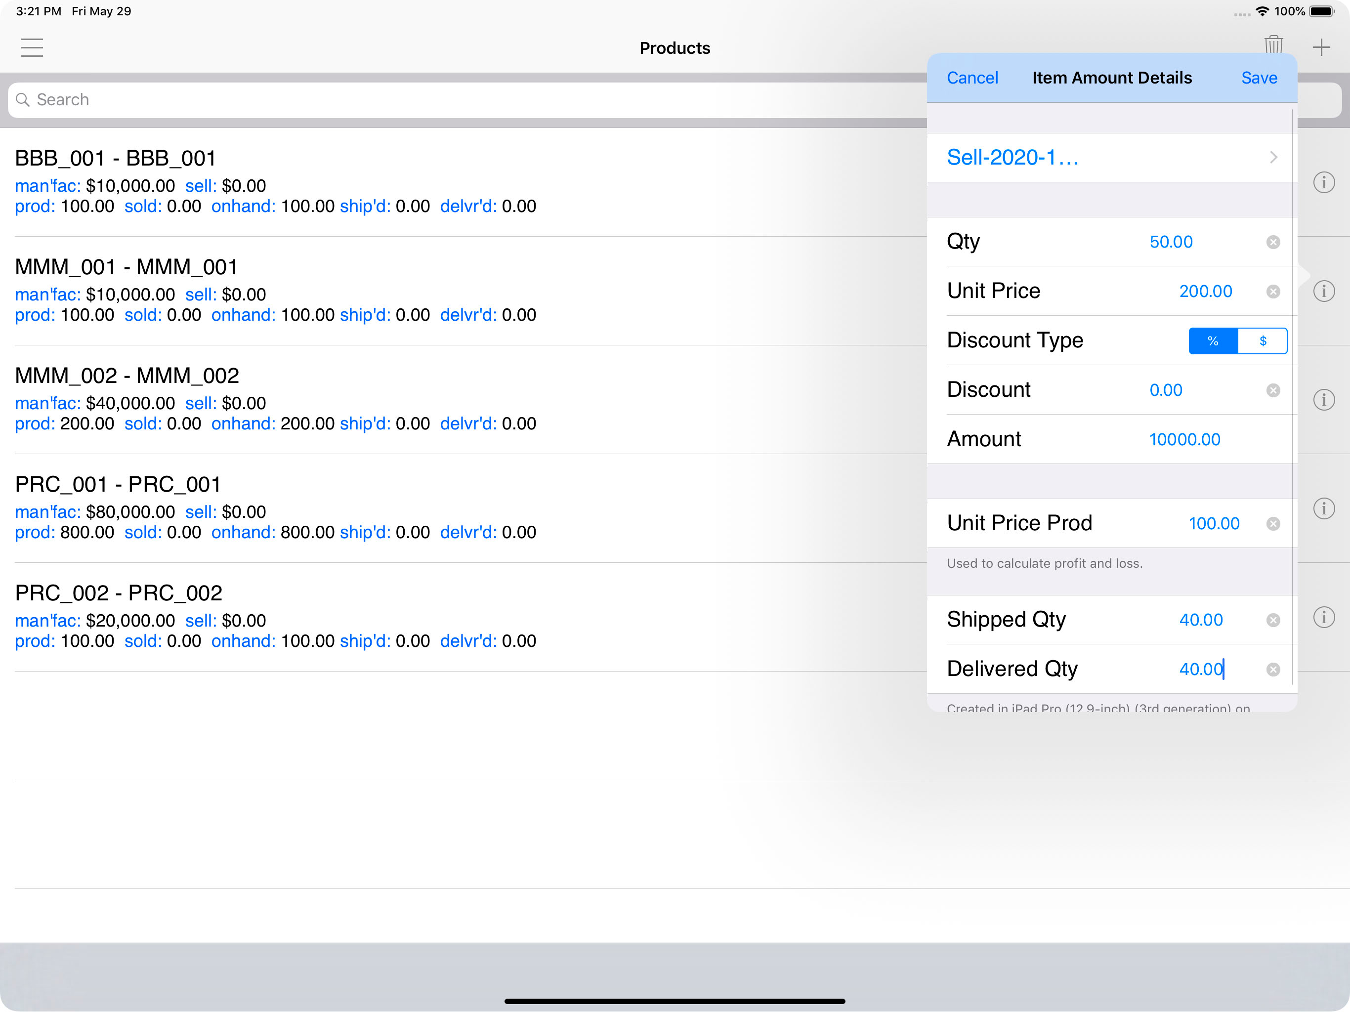Open info for MMM_002 product
This screenshot has width=1350, height=1012.
1324,400
